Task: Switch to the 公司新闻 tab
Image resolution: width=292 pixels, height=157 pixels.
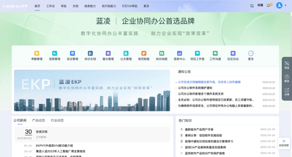Action: [20, 120]
